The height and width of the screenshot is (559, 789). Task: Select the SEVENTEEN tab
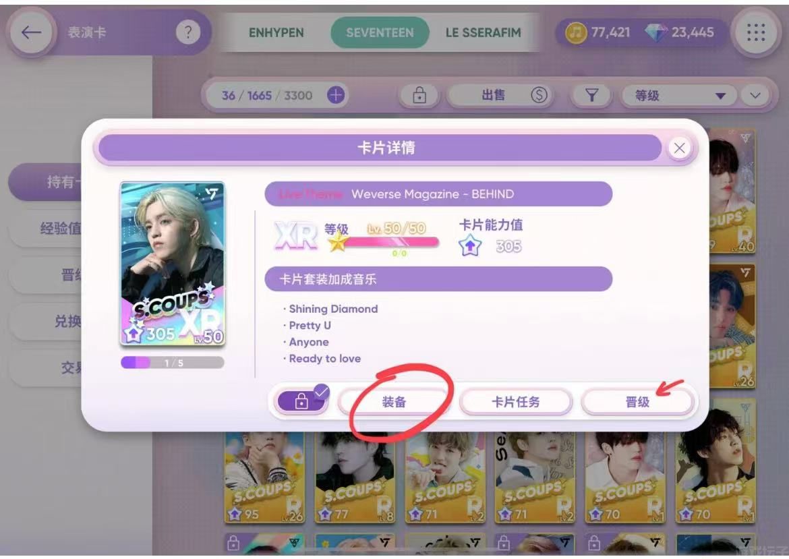380,33
